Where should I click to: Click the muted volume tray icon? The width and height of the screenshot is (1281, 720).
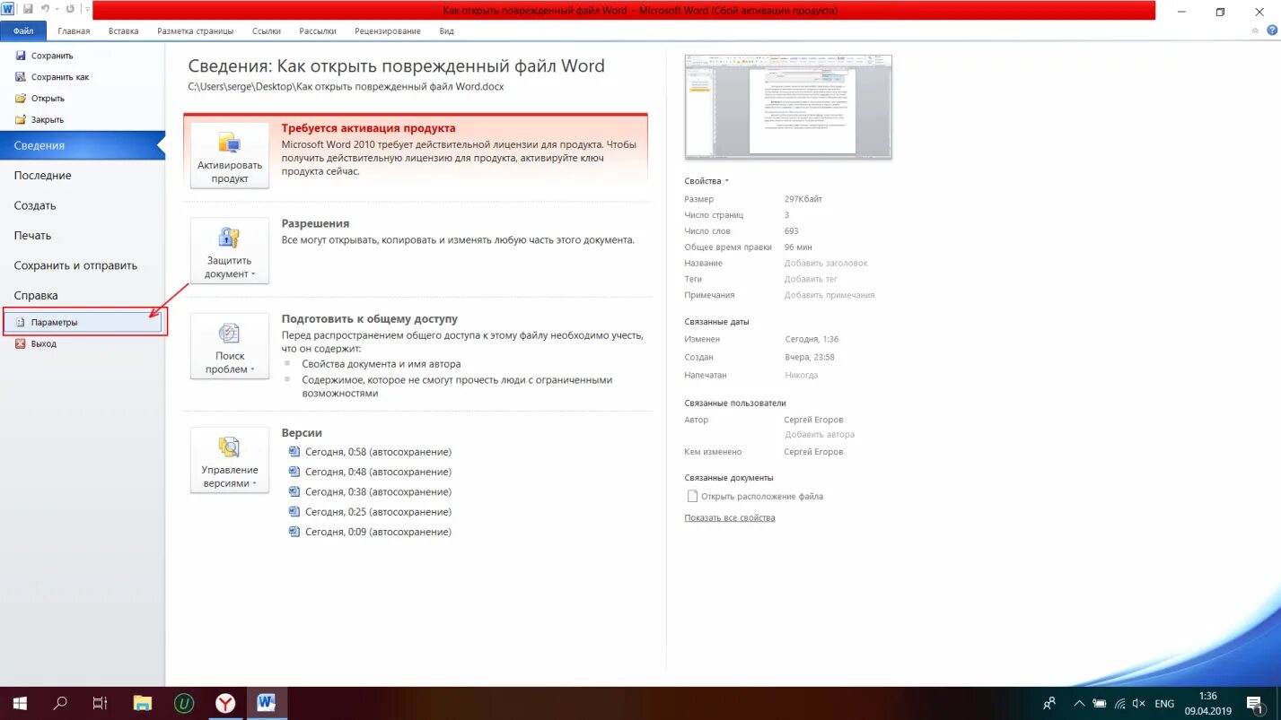click(x=1137, y=704)
